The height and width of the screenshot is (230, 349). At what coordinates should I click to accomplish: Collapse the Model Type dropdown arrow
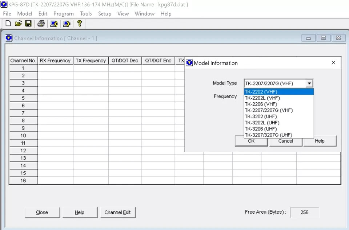pyautogui.click(x=309, y=83)
